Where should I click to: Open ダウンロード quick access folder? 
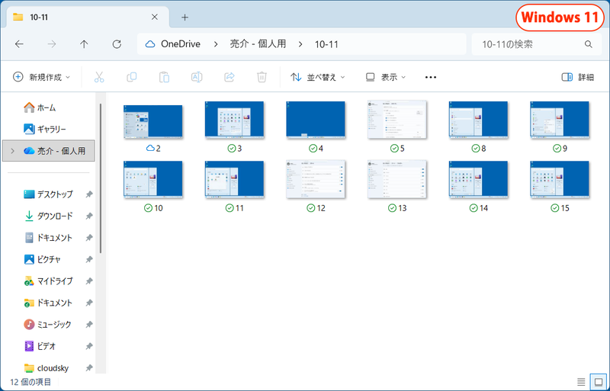[48, 216]
